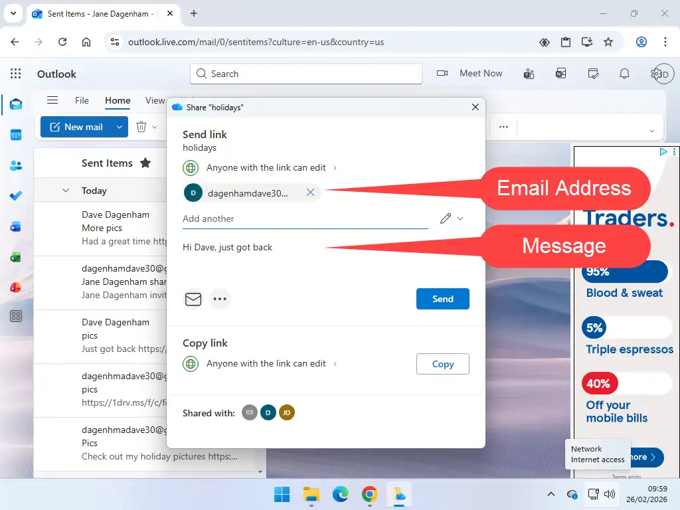
Task: Open more share options via ellipsis icon
Action: [220, 299]
